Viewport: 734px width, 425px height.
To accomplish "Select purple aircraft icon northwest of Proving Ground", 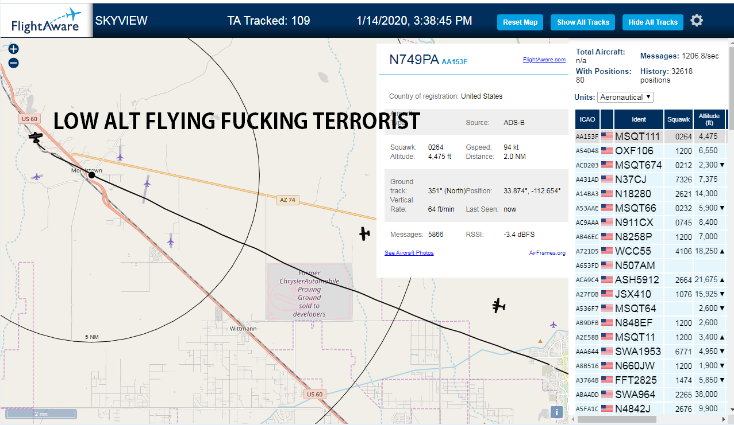I will [x=170, y=242].
